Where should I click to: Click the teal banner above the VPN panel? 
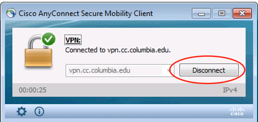coord(129,24)
